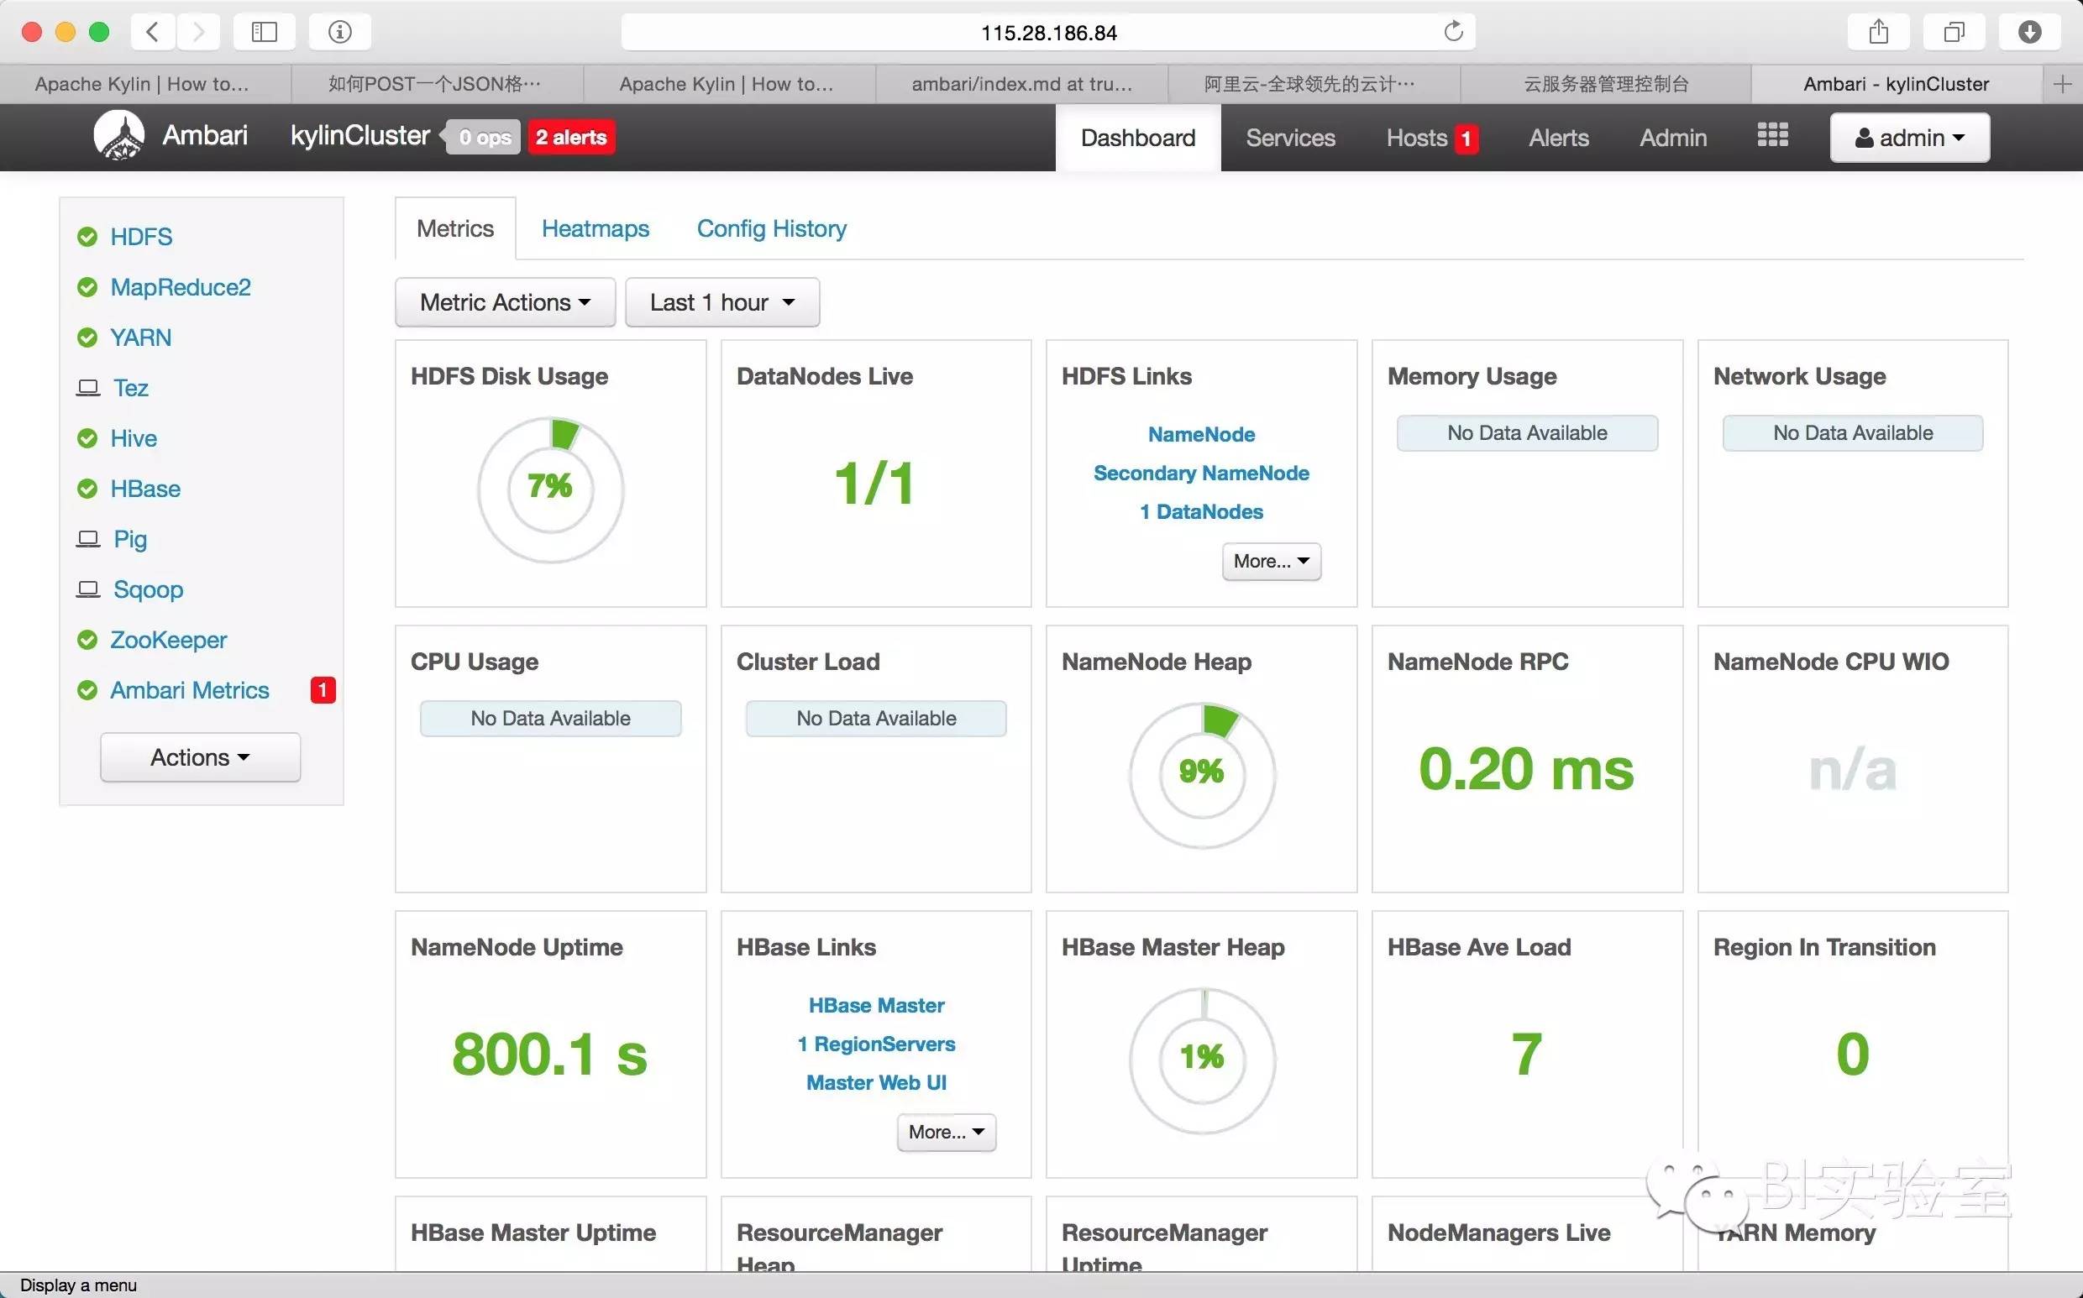Open the admin user dropdown
This screenshot has width=2083, height=1298.
(1910, 138)
